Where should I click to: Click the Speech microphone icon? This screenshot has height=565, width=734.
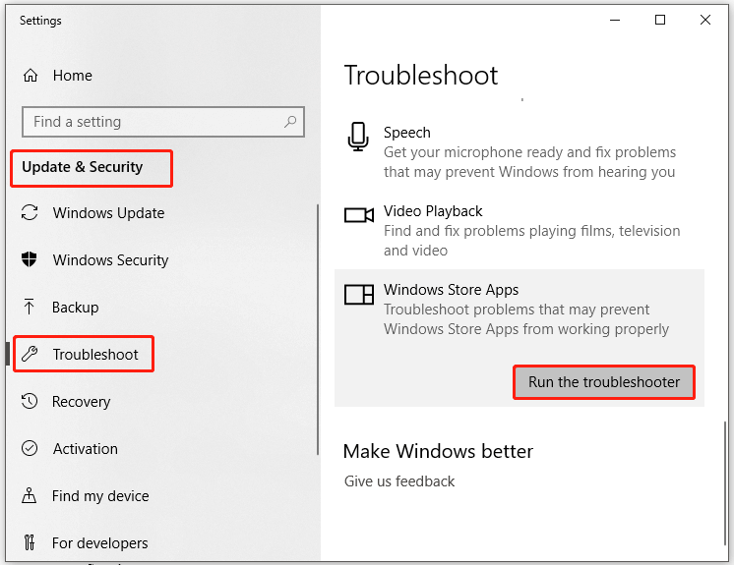[358, 137]
